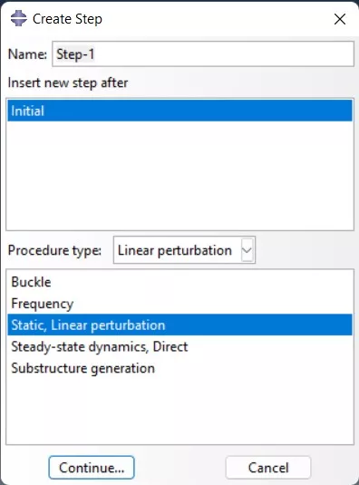The width and height of the screenshot is (359, 485).
Task: Cancel the Create Step dialog
Action: (x=268, y=468)
